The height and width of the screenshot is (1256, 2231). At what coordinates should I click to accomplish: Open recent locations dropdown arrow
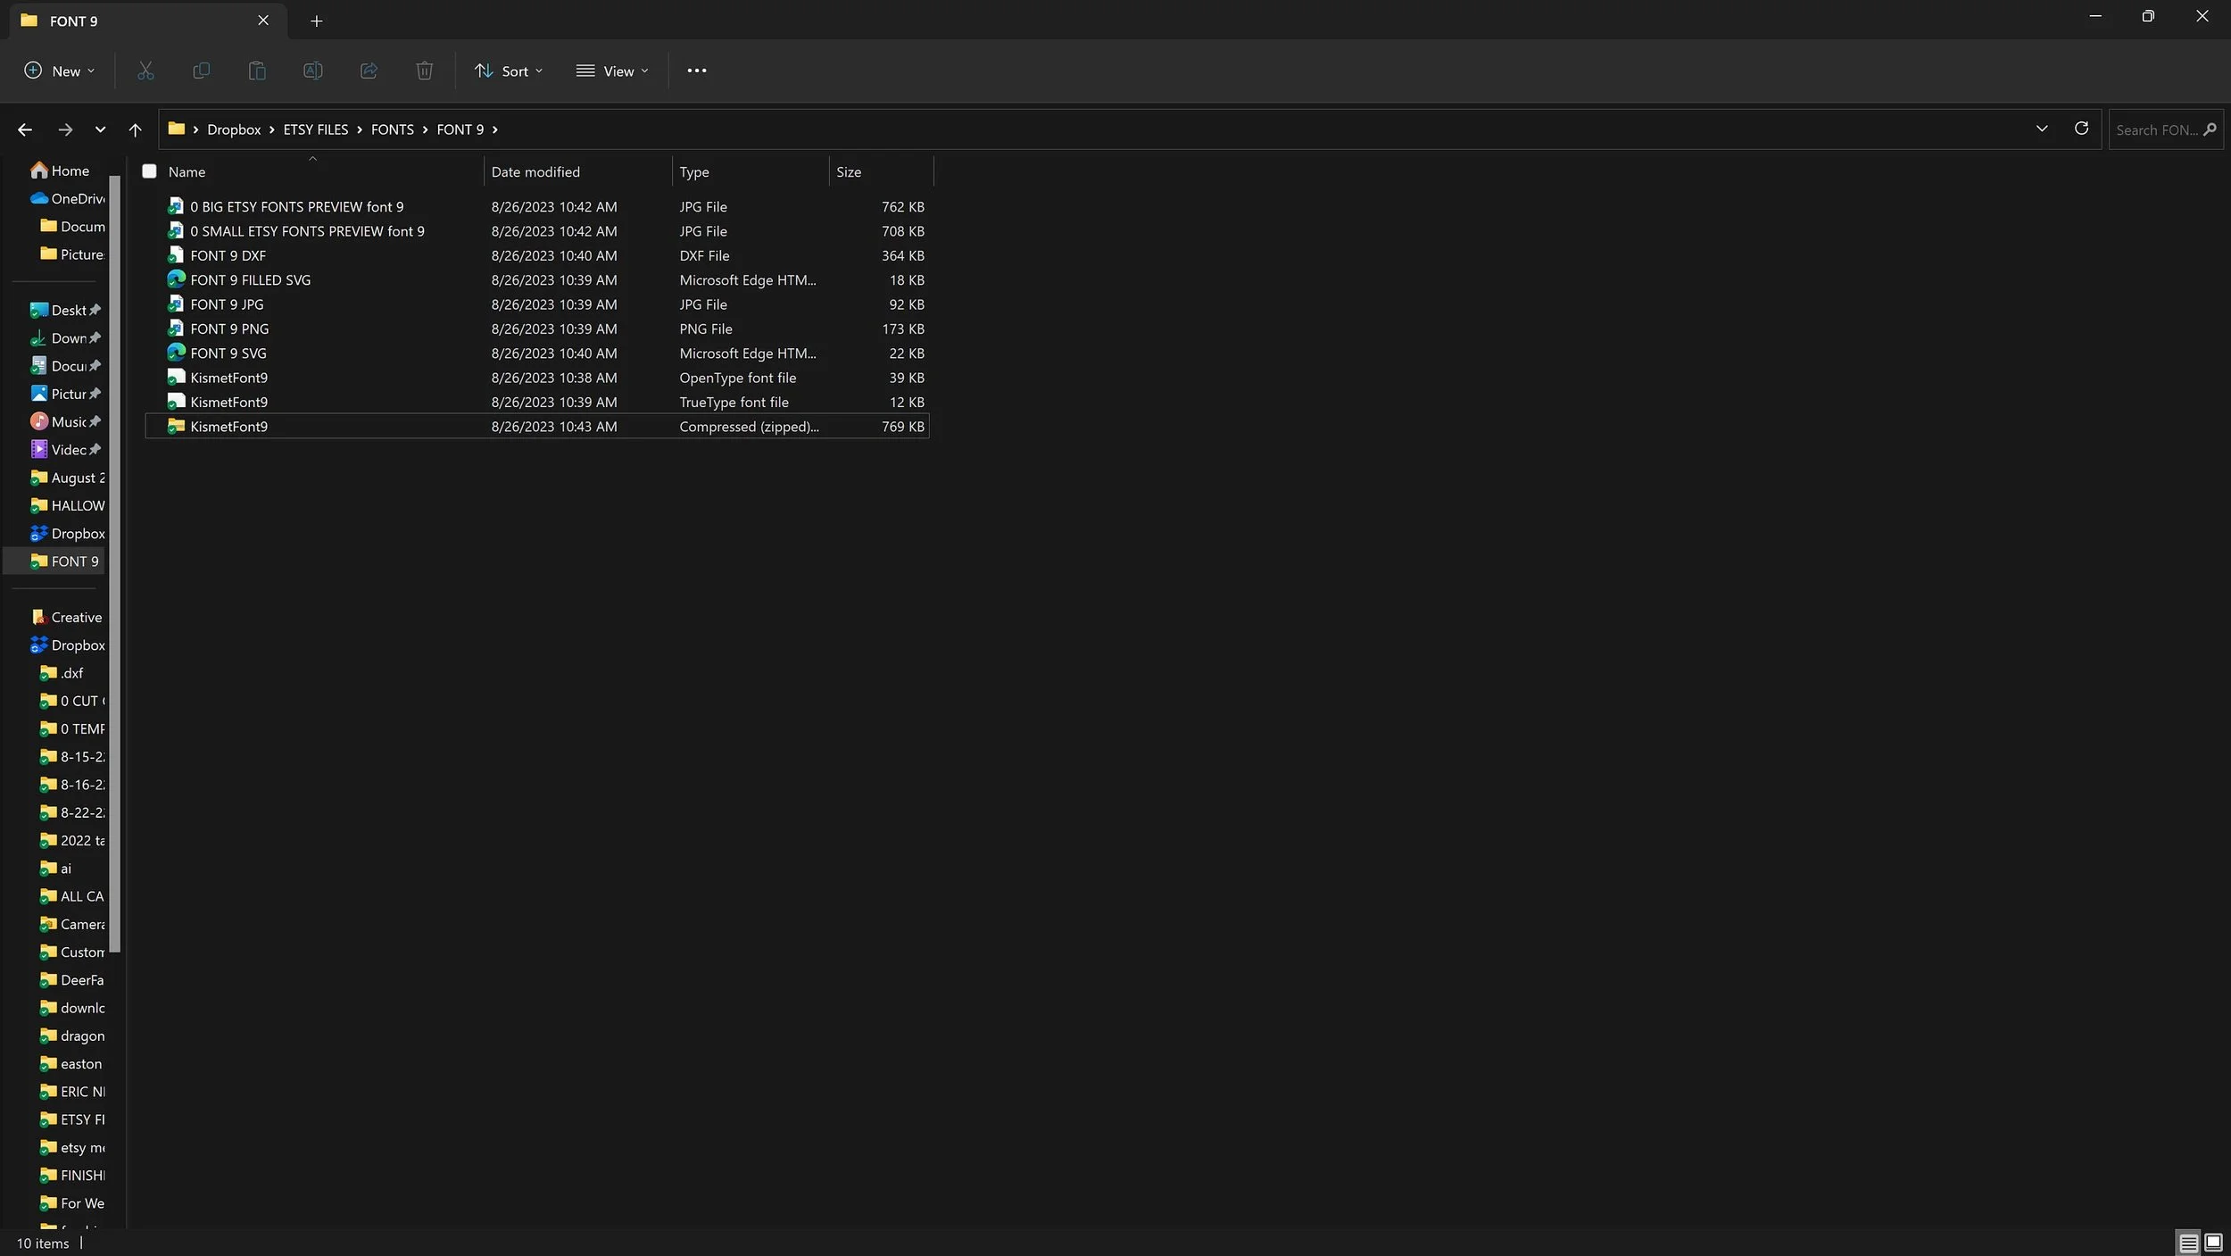100,129
